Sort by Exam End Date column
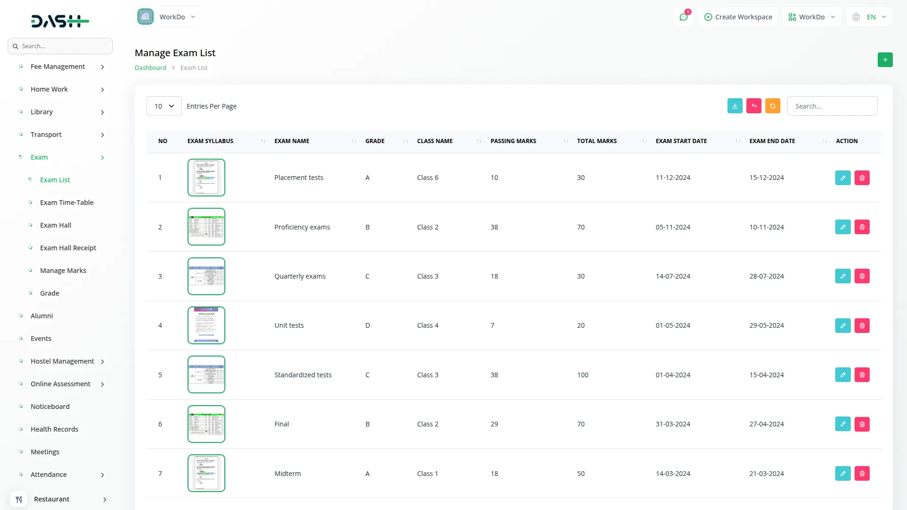 [825, 141]
